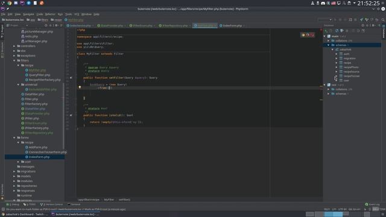Click the MyFilter breadcrumb below the editor
Screen dimensions: 386x217
(x=109, y=200)
